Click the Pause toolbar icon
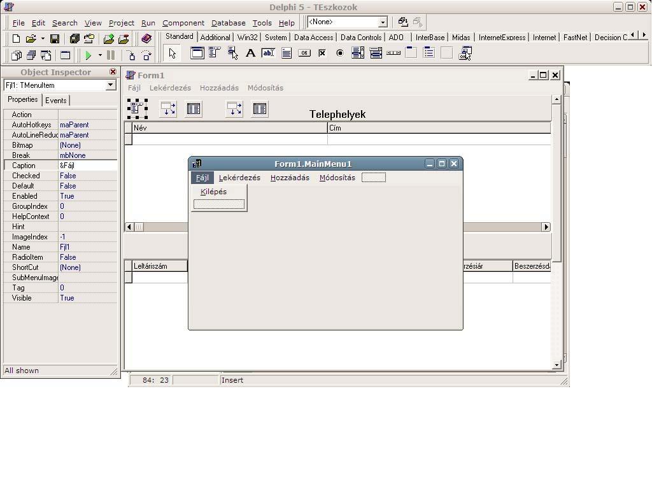 click(111, 55)
